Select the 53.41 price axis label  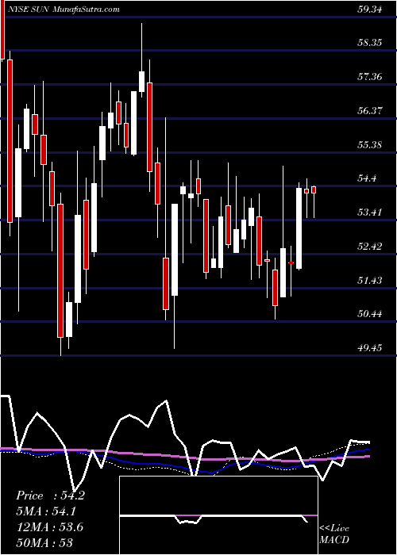(370, 212)
